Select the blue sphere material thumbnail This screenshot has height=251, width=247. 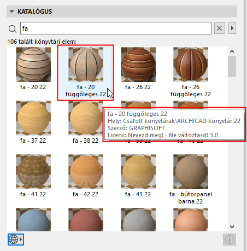coord(33,220)
